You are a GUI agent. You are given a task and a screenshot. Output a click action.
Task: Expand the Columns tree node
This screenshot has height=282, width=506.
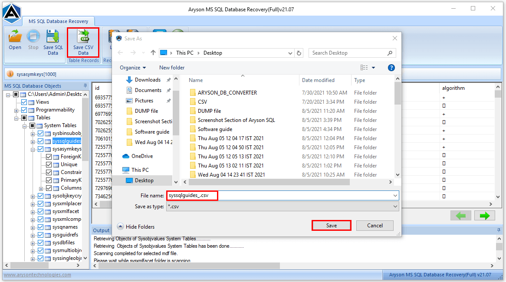pyautogui.click(x=41, y=189)
